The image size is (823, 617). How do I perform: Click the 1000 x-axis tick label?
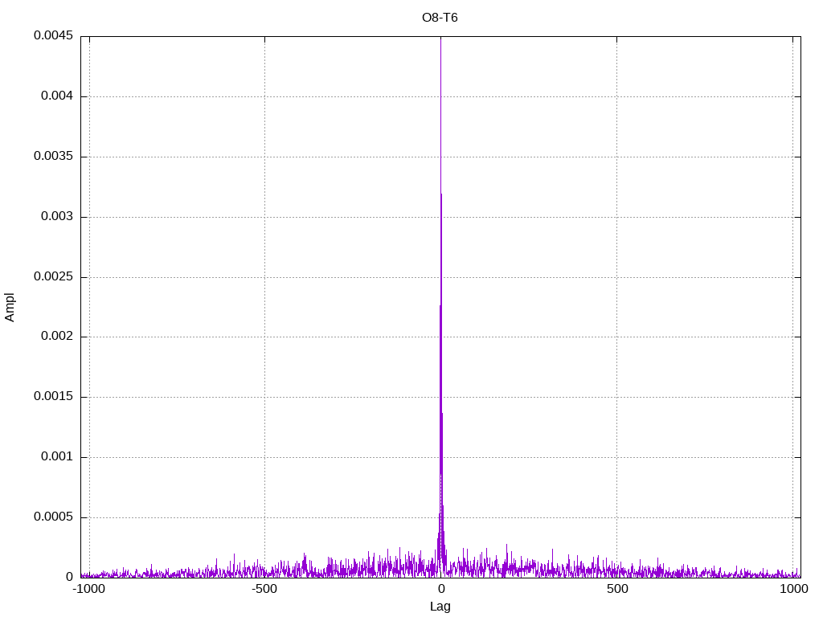point(794,589)
